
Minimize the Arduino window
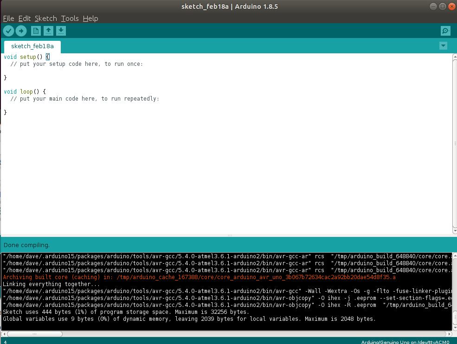[433, 6]
